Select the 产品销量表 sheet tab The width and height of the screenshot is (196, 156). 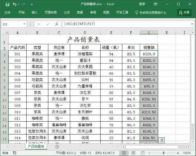click(36, 146)
